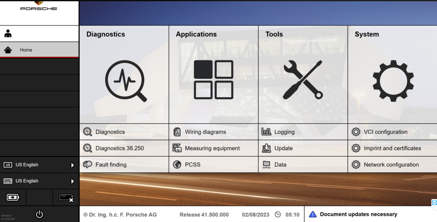Open Network configuration
Image resolution: width=437 pixels, height=222 pixels.
pyautogui.click(x=393, y=164)
